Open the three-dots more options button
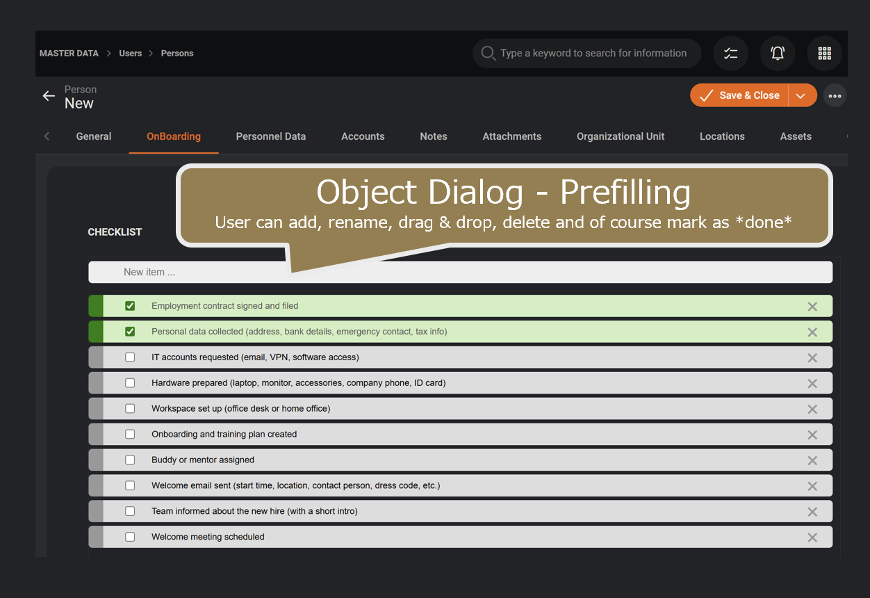This screenshot has width=870, height=598. coord(835,96)
